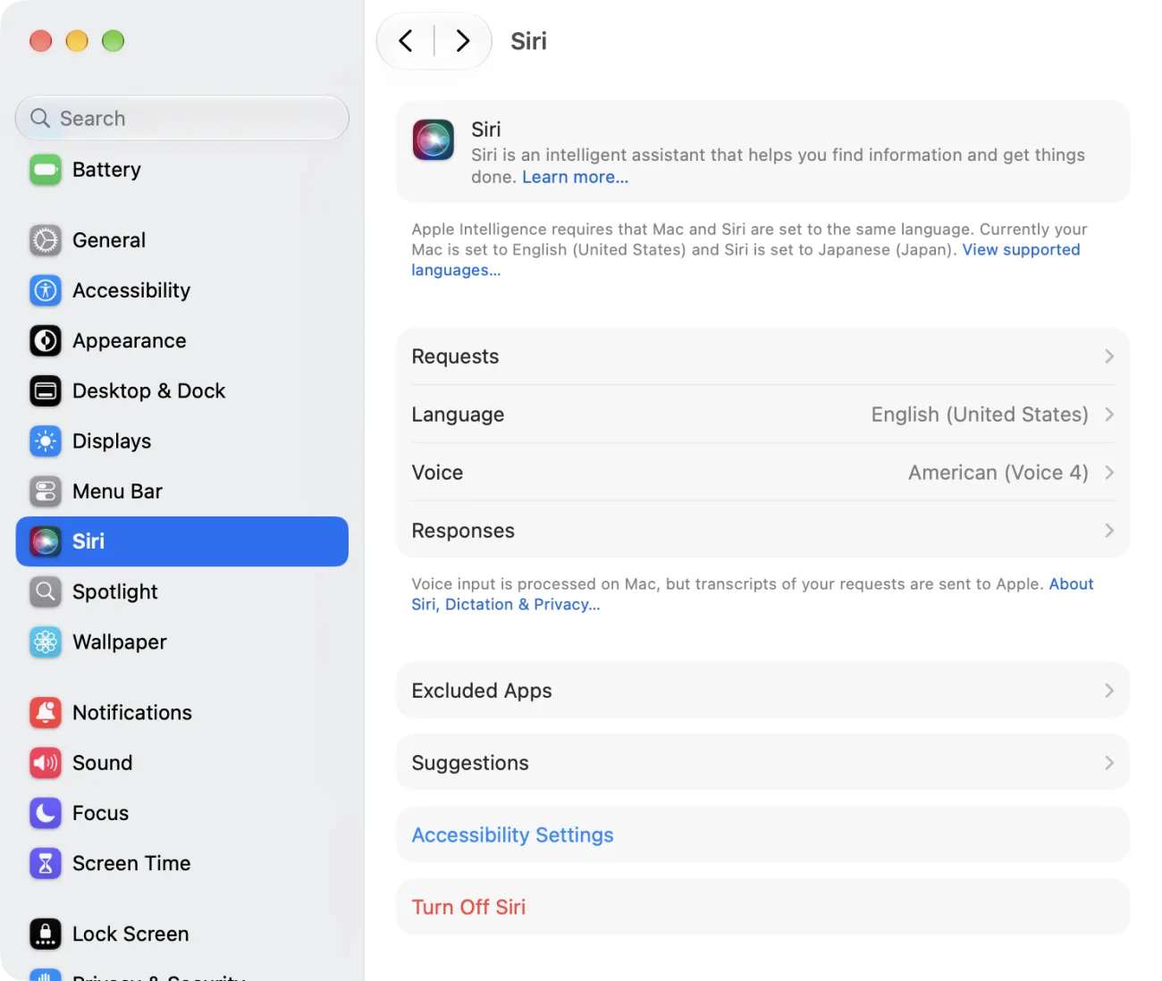This screenshot has height=981, width=1162.
Task: Select the Accessibility icon in sidebar
Action: 46,290
